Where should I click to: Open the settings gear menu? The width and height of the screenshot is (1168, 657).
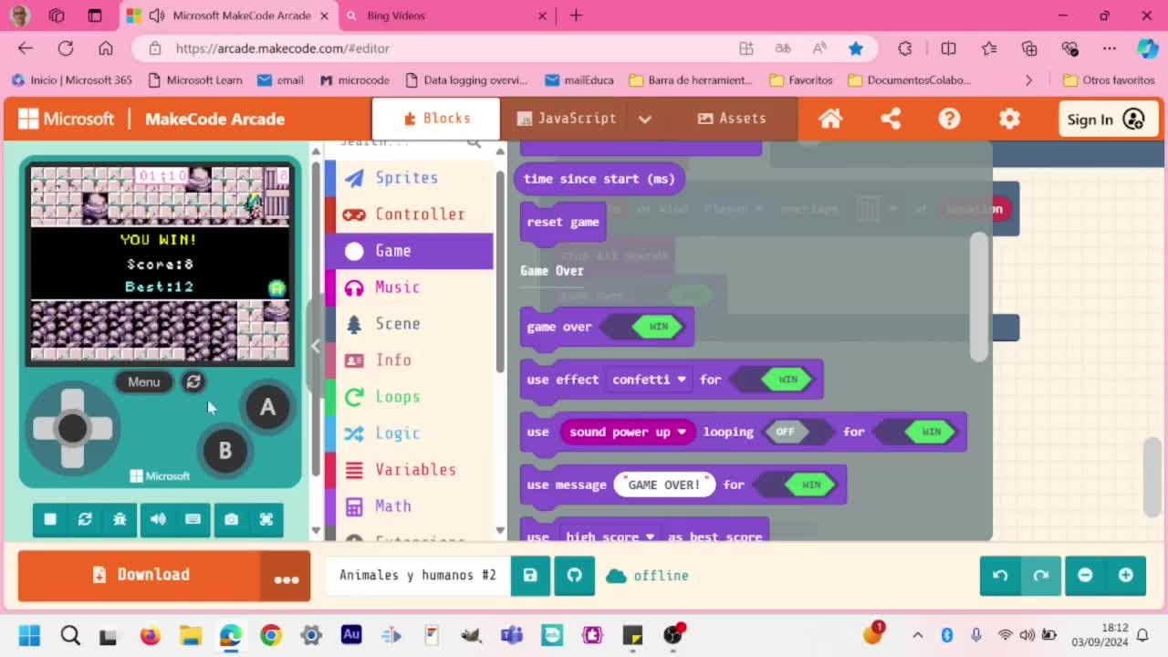[1009, 119]
